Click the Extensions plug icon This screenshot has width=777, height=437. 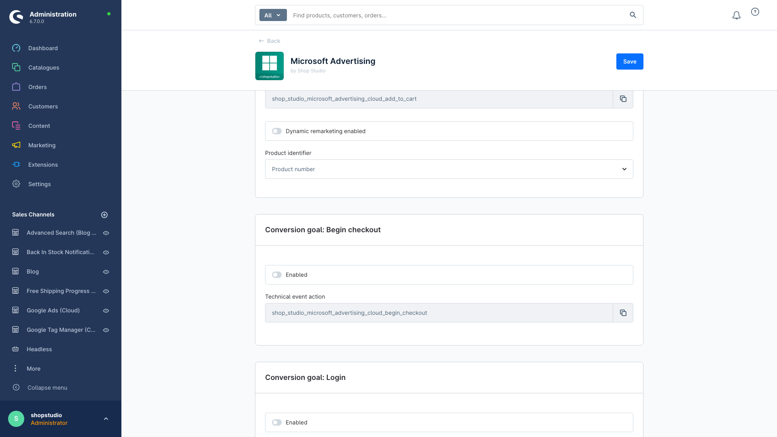(16, 165)
